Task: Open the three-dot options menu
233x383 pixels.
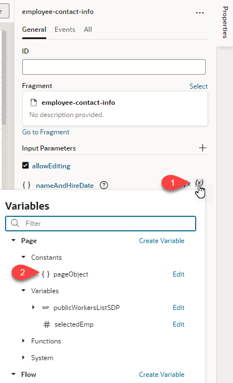Action: coord(200,13)
